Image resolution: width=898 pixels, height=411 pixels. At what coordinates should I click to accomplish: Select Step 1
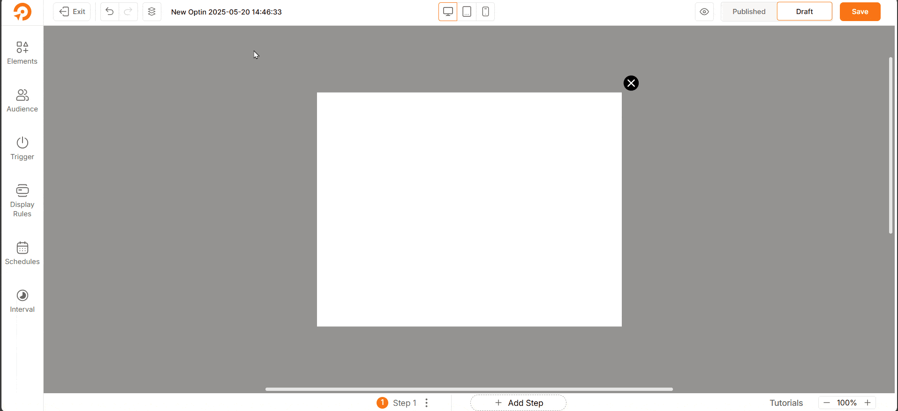(x=397, y=403)
